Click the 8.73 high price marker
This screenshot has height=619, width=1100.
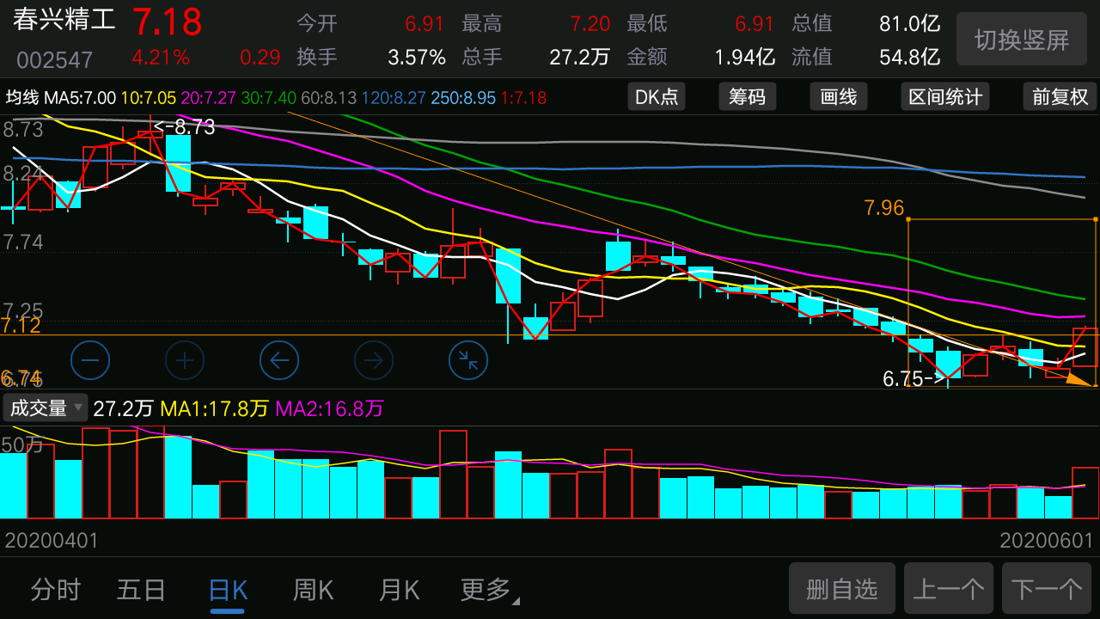pyautogui.click(x=184, y=127)
